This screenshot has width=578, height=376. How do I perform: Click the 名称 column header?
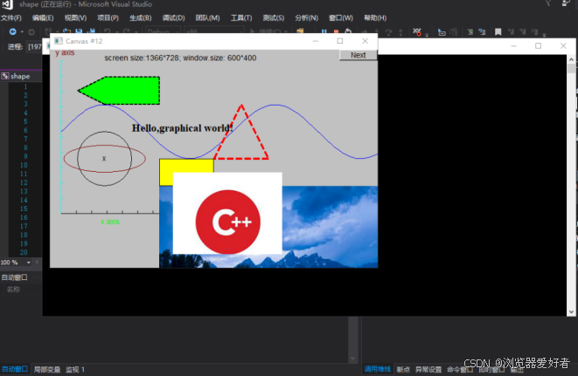pyautogui.click(x=13, y=290)
